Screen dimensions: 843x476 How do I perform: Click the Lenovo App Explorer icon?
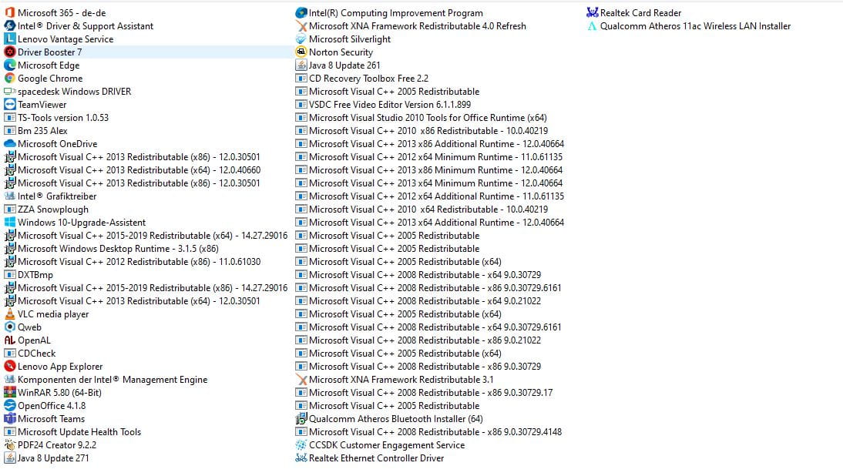(x=10, y=367)
